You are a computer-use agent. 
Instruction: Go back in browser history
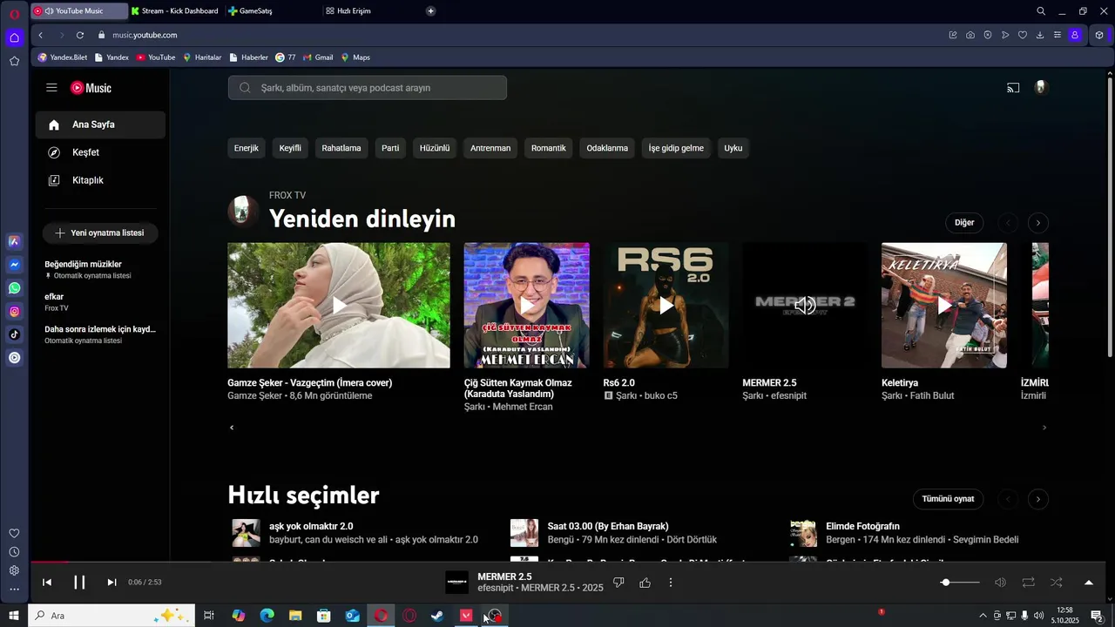[x=40, y=35]
